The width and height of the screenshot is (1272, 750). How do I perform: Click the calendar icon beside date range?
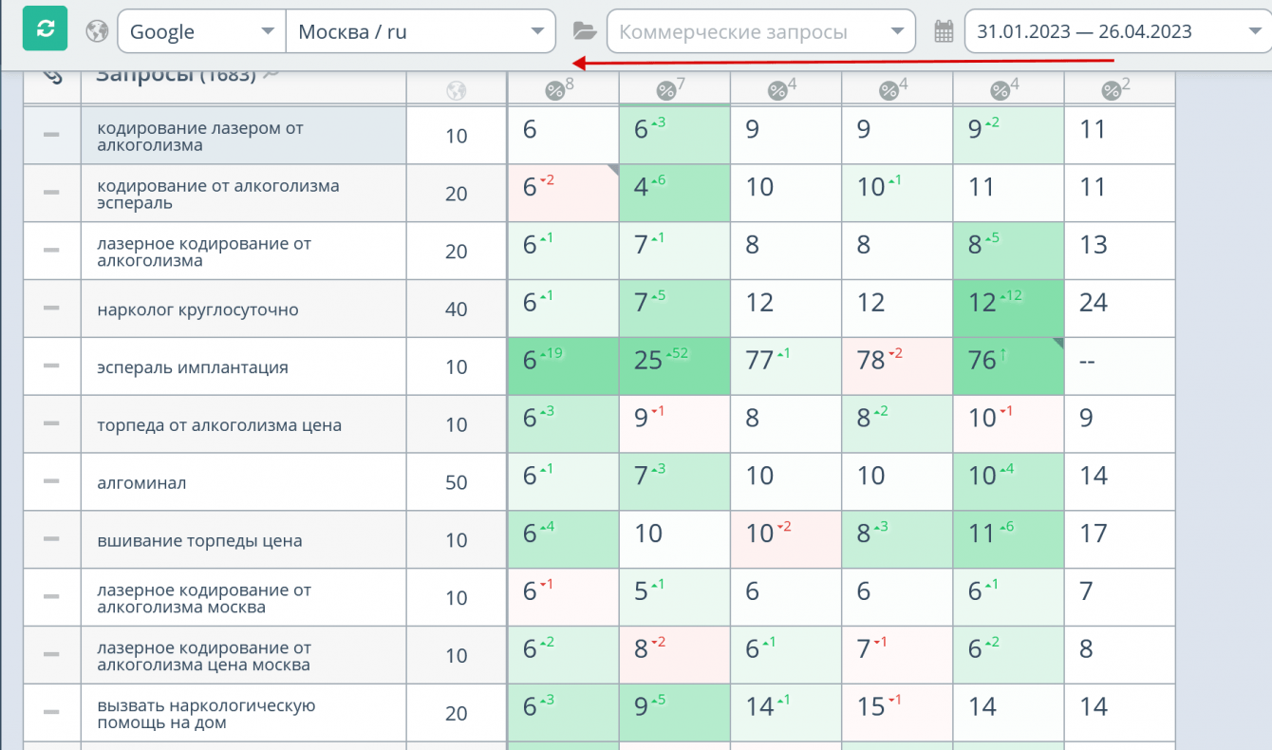944,31
